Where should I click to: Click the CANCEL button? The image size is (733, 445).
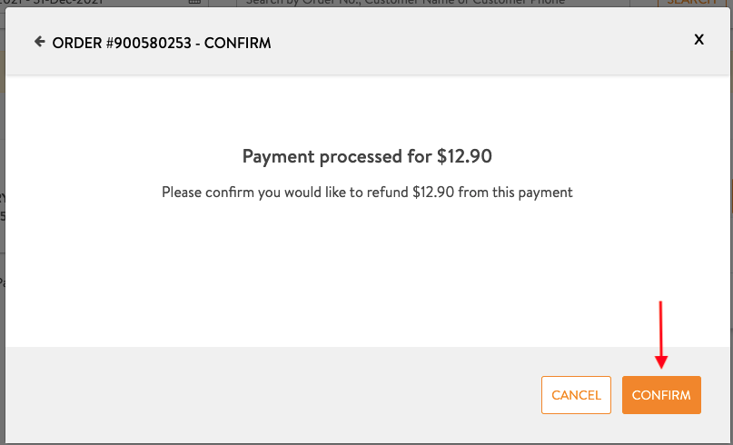pos(576,395)
